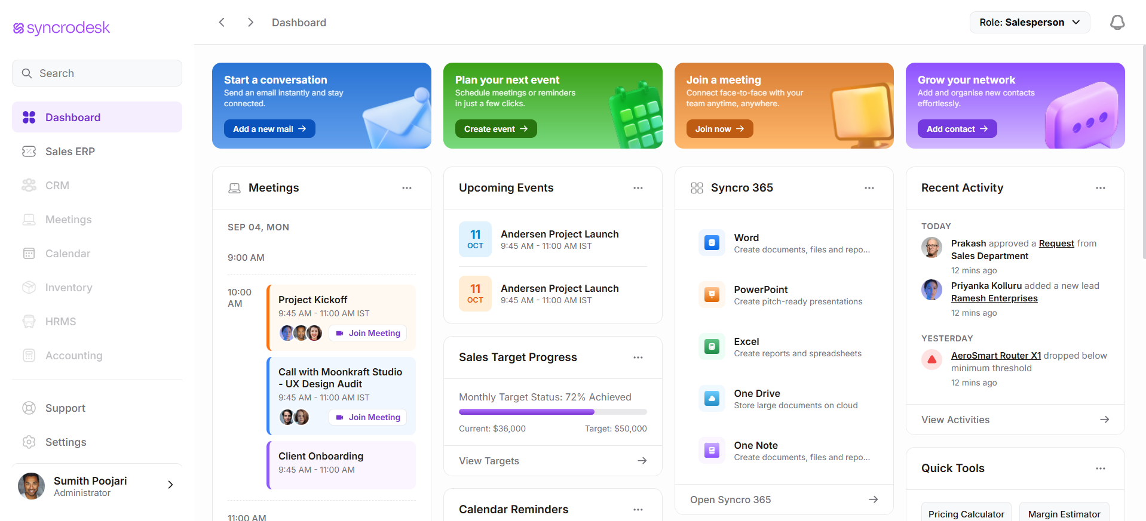This screenshot has width=1146, height=521.
Task: Open the Word app icon
Action: click(712, 243)
